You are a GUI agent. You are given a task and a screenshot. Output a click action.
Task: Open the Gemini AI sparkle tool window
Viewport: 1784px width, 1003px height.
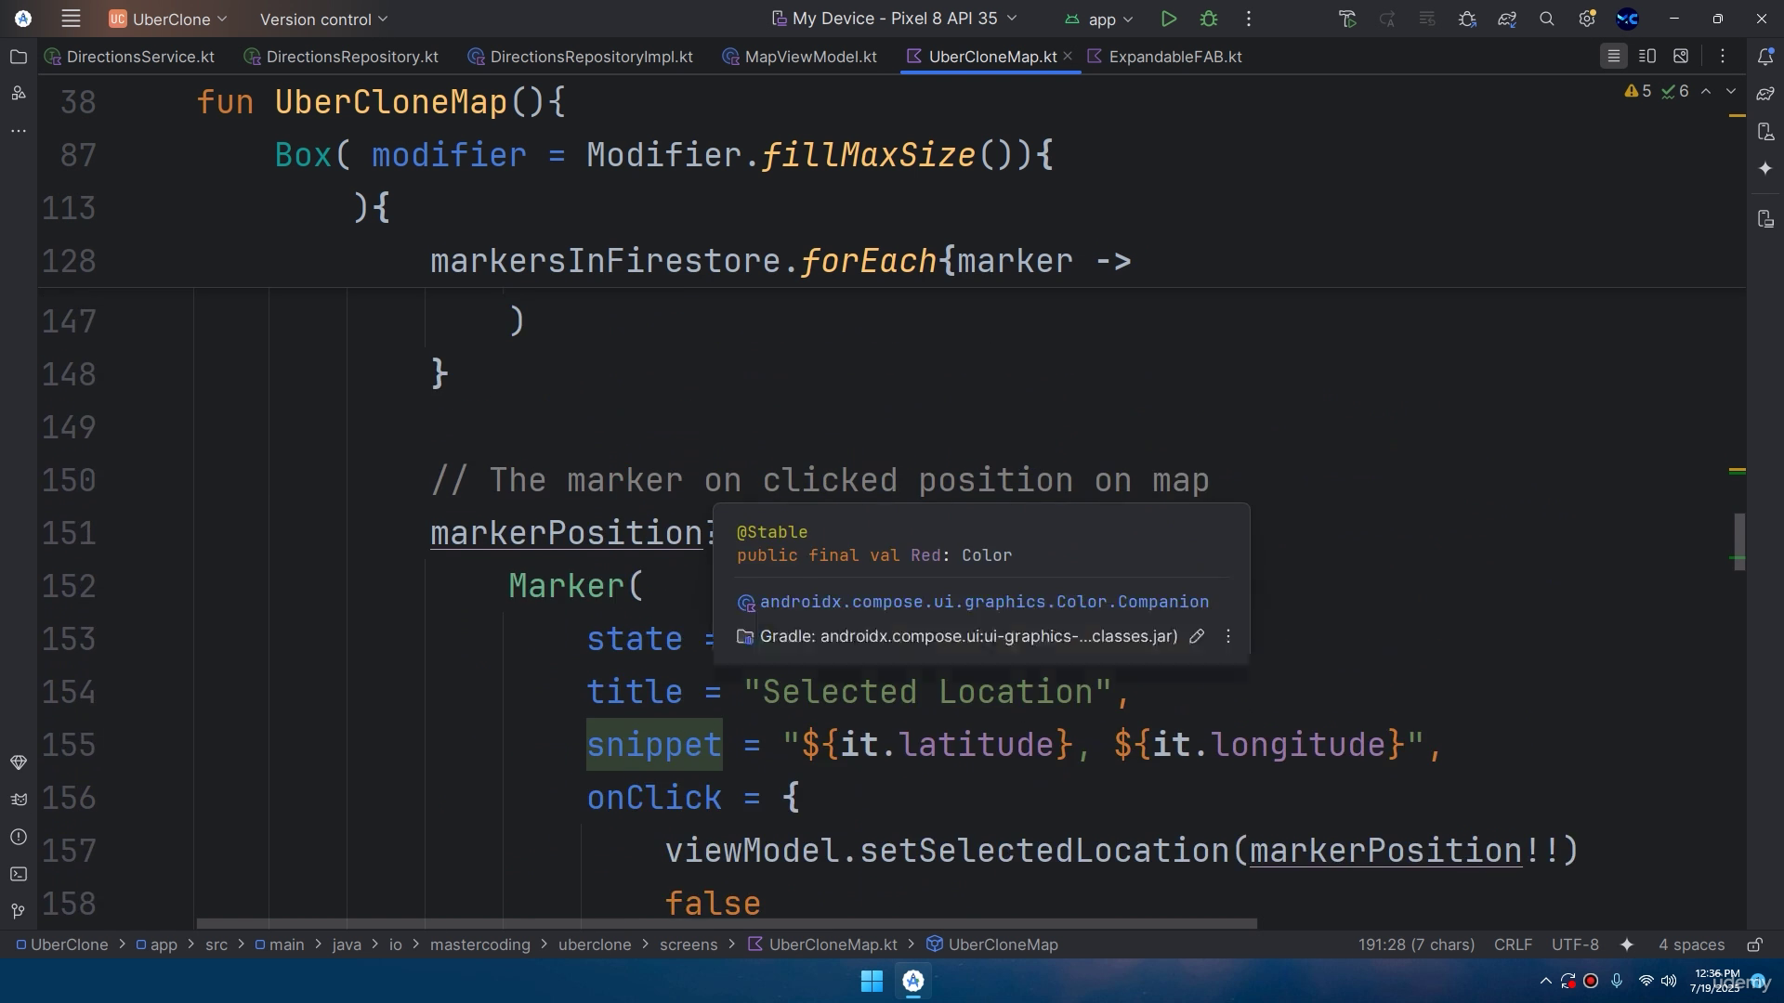[x=1765, y=168]
